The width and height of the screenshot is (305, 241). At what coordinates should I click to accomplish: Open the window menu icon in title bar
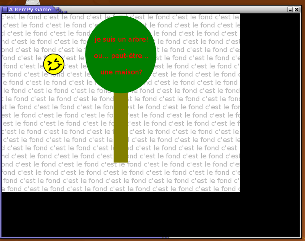coord(5,10)
